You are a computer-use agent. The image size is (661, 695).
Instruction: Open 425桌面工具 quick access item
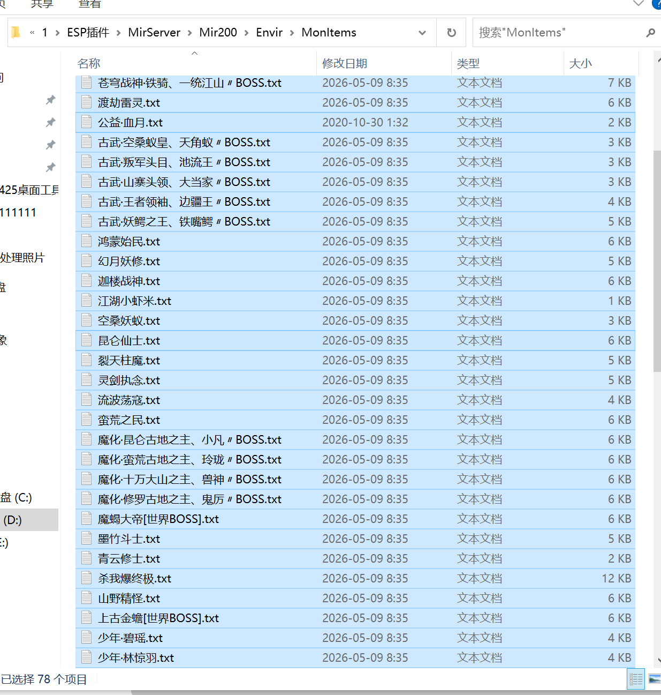29,190
